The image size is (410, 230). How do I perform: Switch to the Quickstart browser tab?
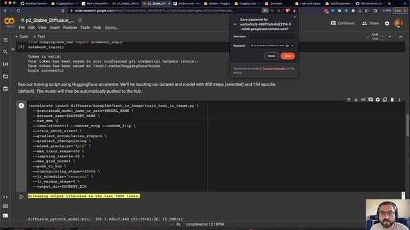coord(276,4)
